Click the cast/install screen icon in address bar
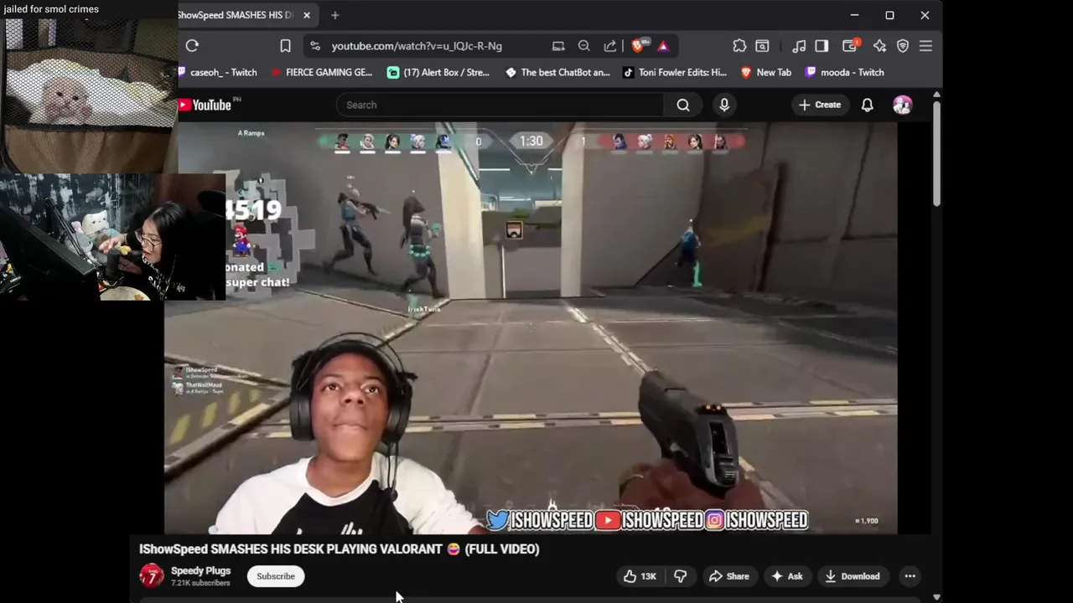 (558, 46)
